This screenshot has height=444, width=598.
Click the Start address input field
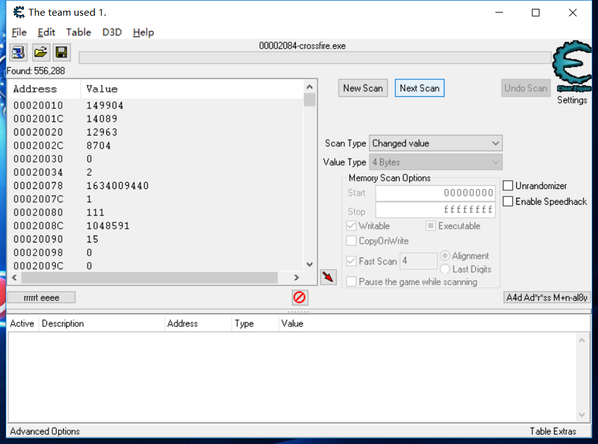[x=435, y=193]
